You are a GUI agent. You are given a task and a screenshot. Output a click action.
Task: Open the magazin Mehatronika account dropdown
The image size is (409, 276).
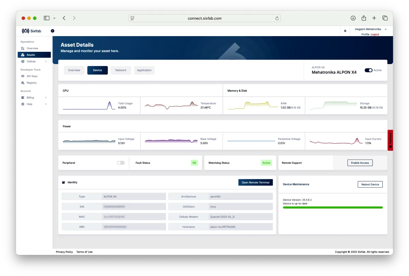pos(371,29)
